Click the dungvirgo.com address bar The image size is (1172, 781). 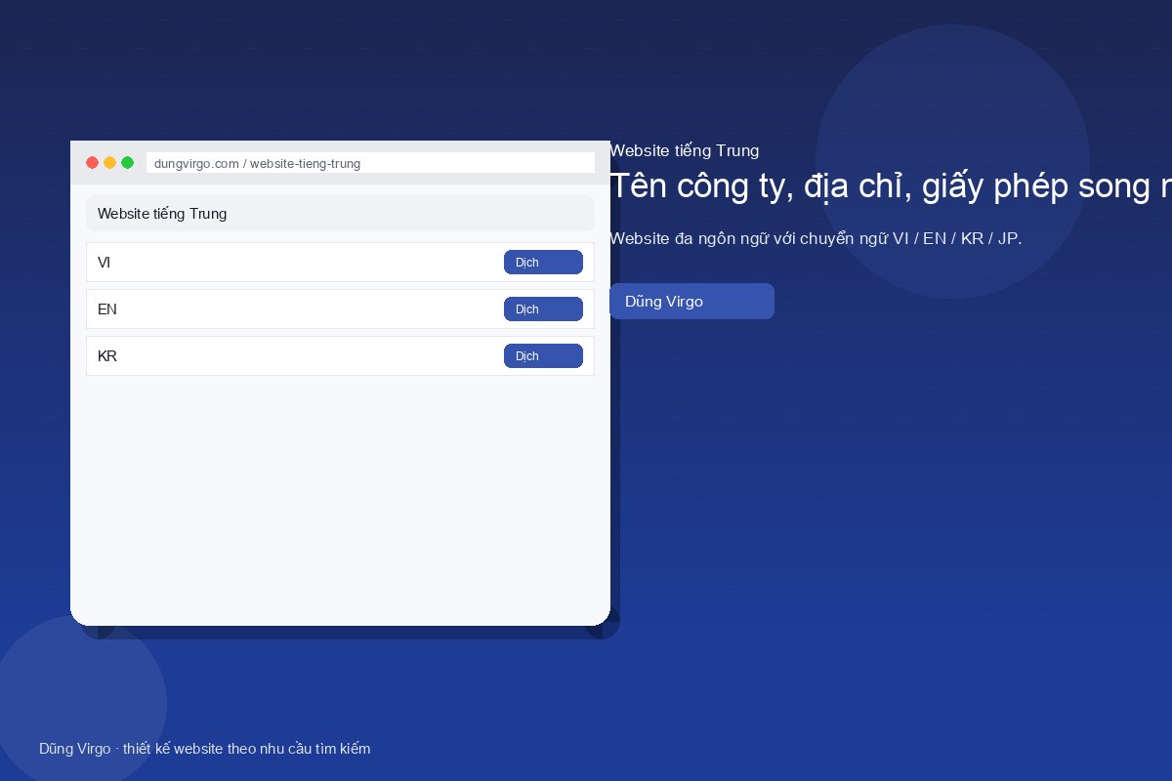tap(370, 163)
